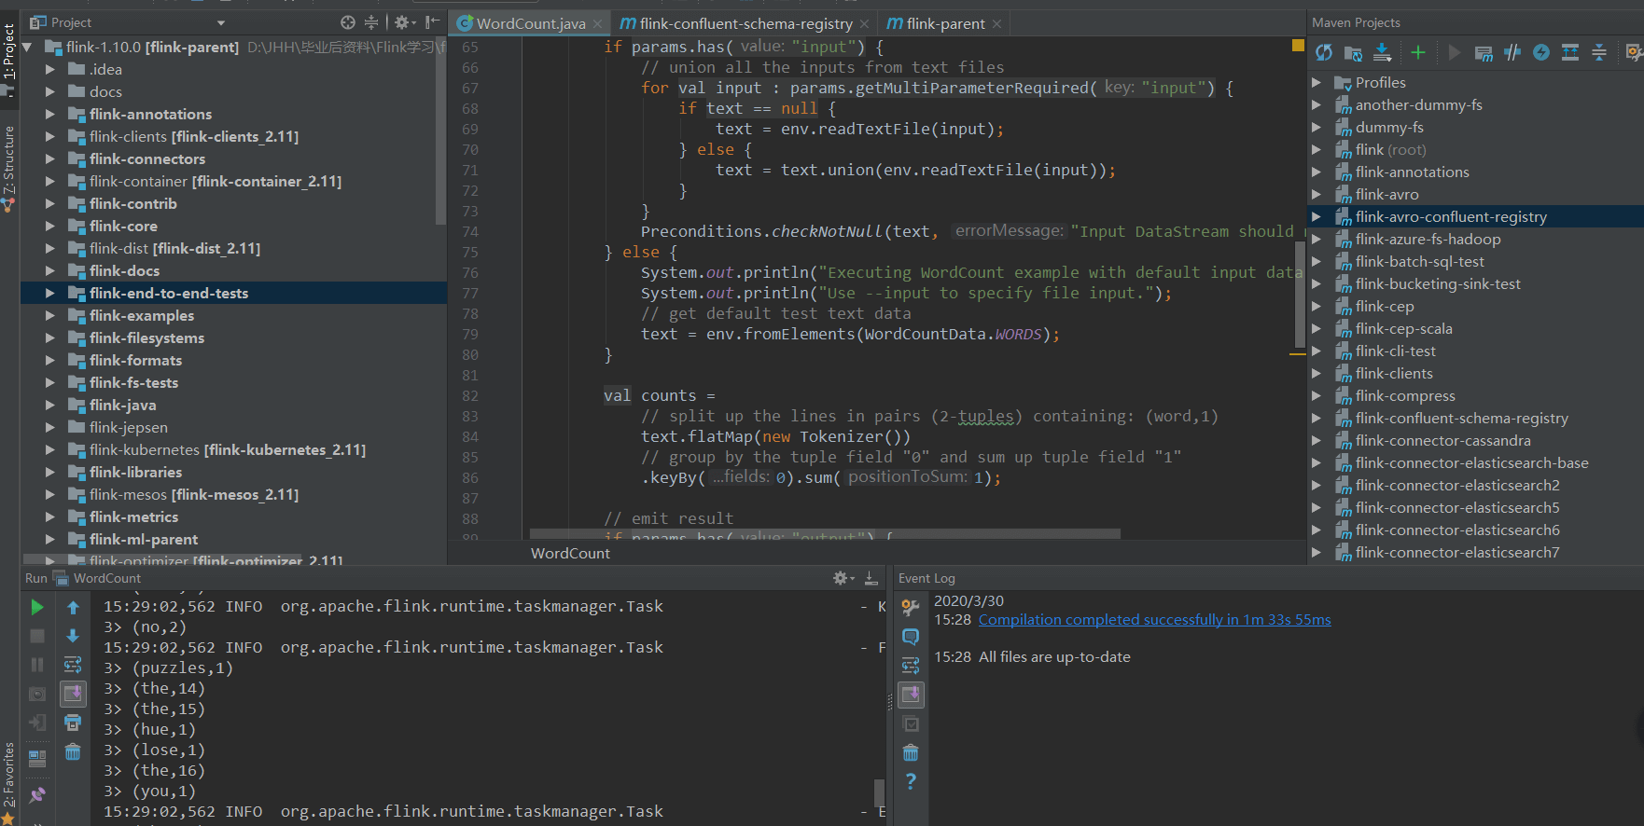
Task: Toggle Maven skip tests mode
Action: pyautogui.click(x=1541, y=53)
